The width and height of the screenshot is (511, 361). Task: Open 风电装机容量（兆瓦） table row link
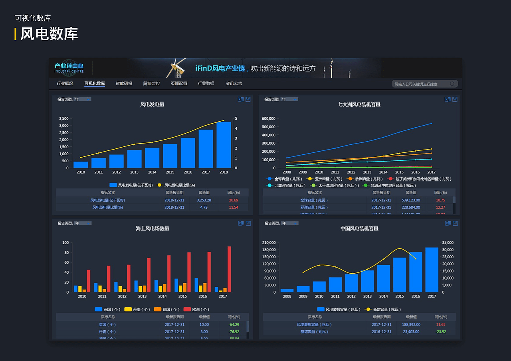click(x=315, y=324)
